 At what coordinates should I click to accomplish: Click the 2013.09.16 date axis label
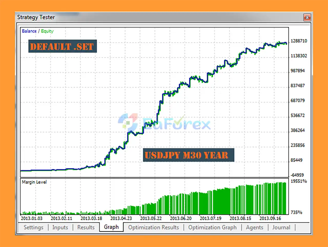click(270, 218)
